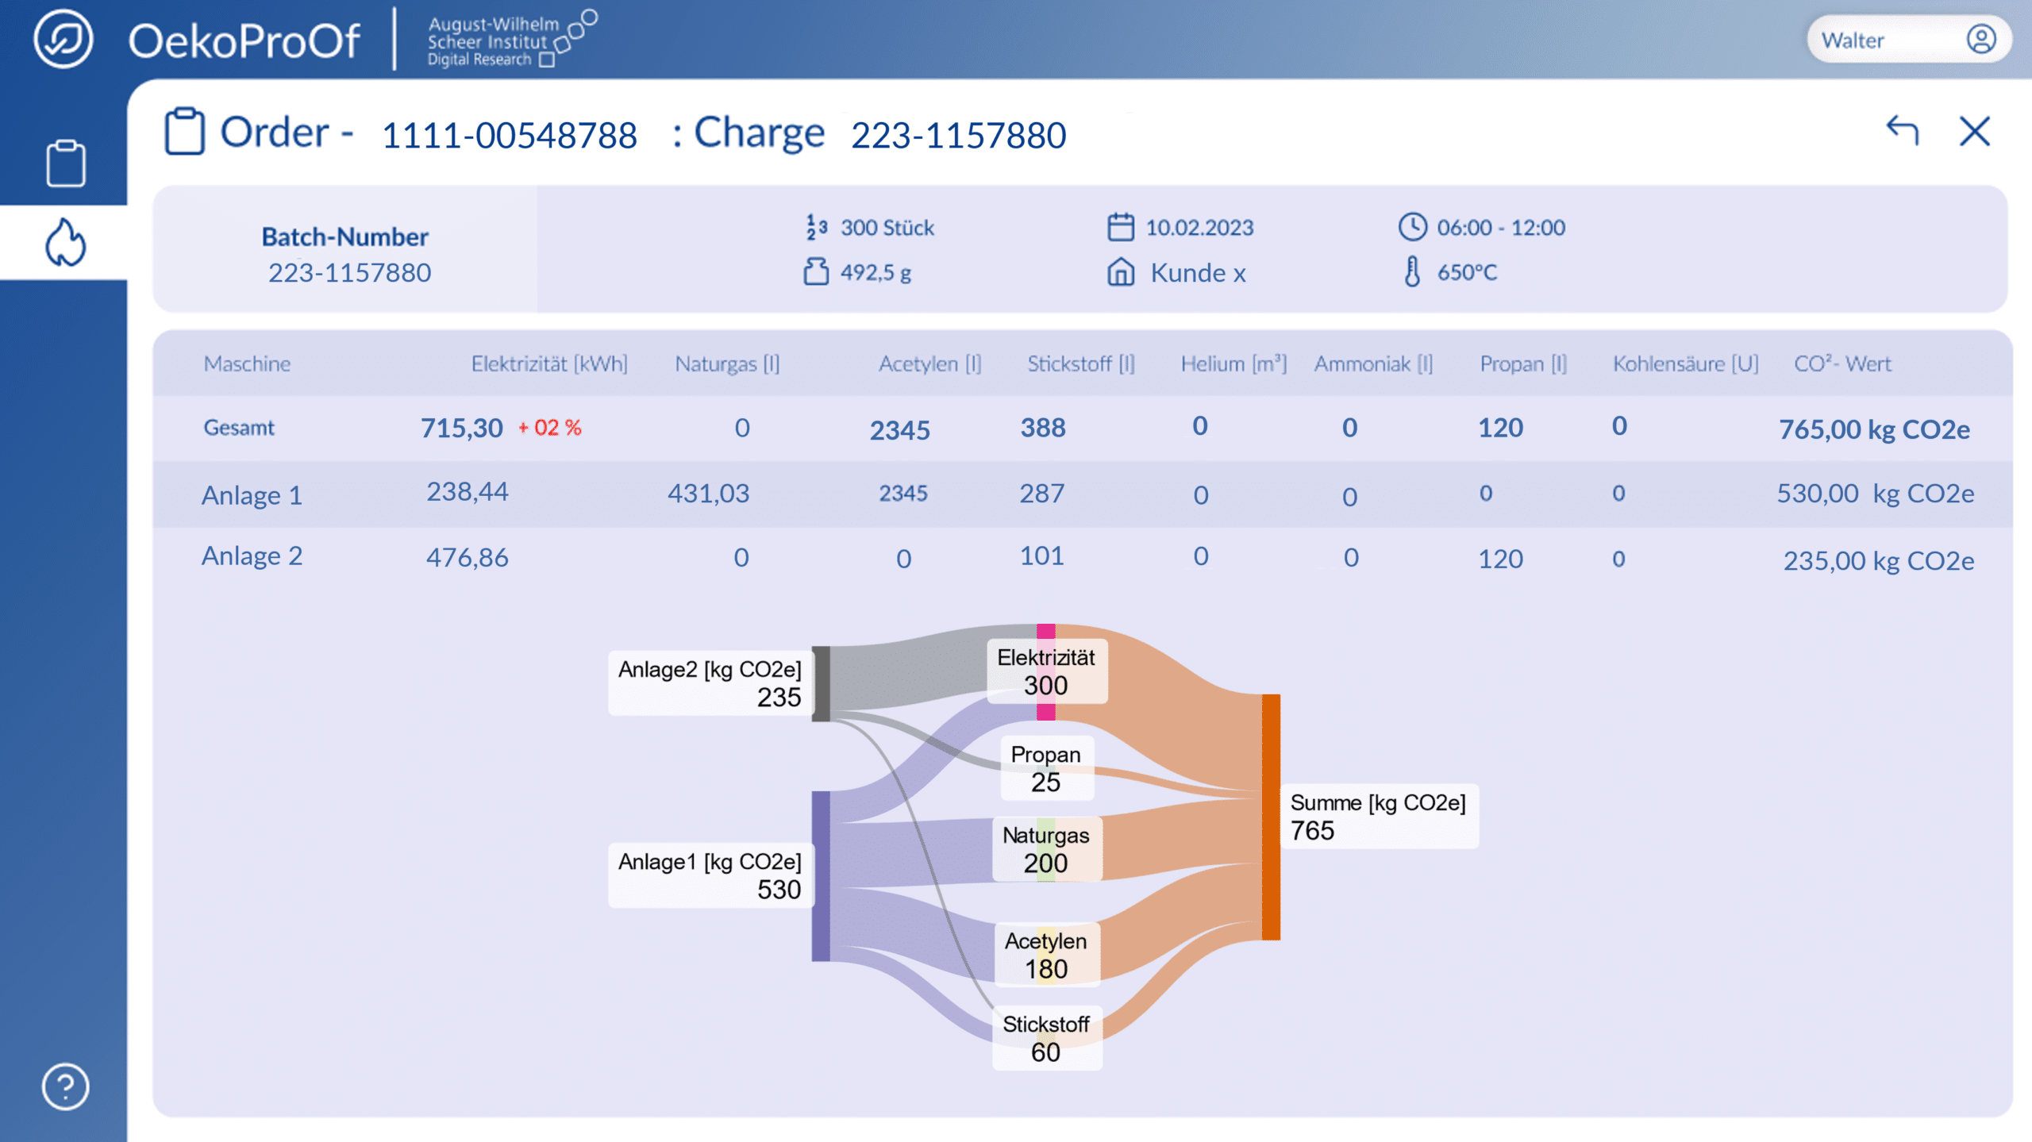Click the back arrow icon
The height and width of the screenshot is (1142, 2032).
[x=1903, y=130]
